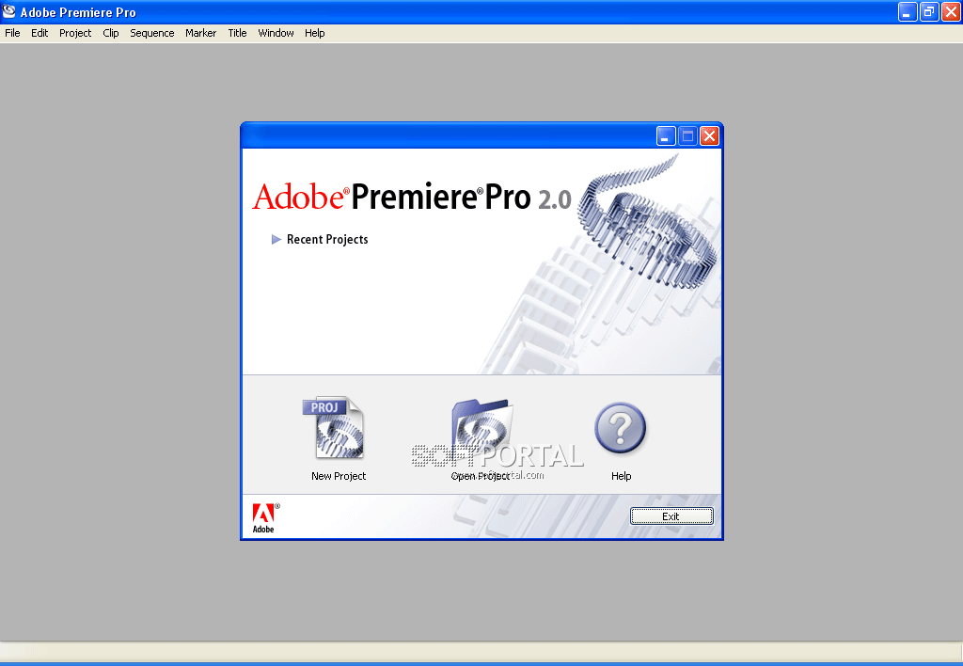Click the Premiere Pro title bar app icon
This screenshot has height=666, width=963.
[9, 11]
